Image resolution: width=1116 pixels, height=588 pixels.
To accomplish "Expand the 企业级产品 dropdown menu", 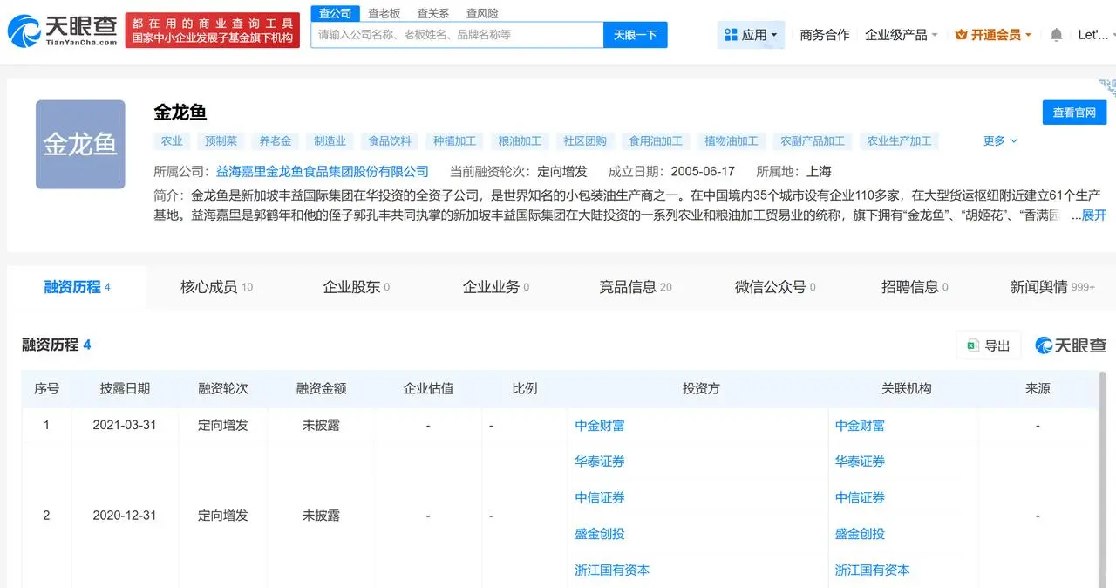I will tap(902, 35).
